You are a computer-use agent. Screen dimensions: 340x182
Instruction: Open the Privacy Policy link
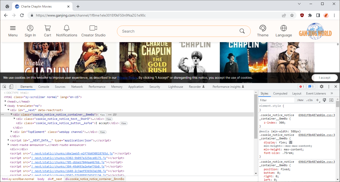click(127, 77)
